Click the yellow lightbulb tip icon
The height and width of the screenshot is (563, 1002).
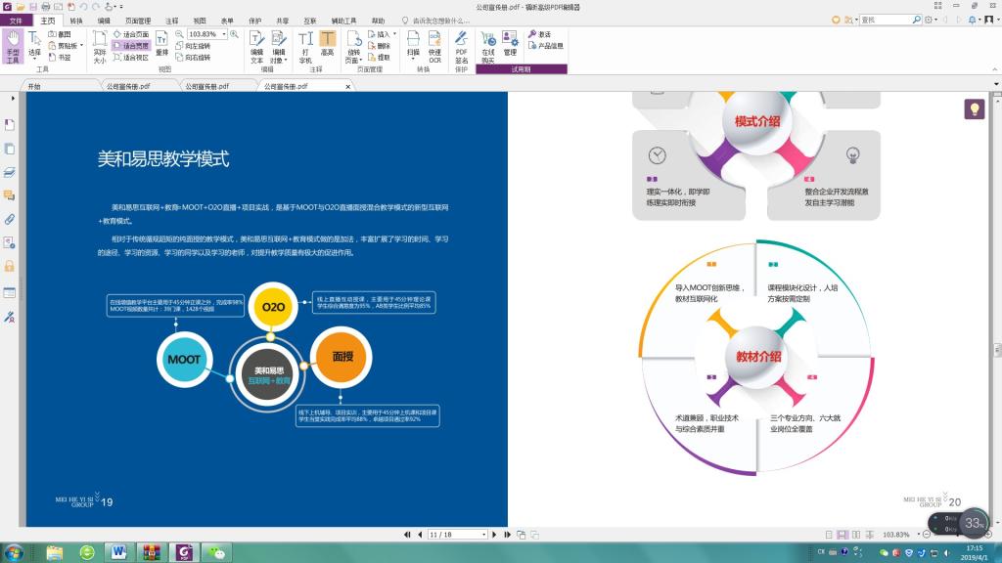(x=974, y=109)
